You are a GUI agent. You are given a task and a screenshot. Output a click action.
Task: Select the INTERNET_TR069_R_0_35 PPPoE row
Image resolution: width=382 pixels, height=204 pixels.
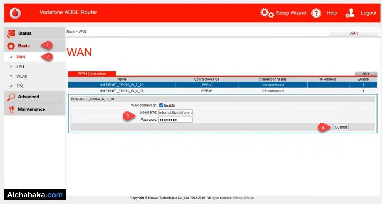(x=122, y=91)
